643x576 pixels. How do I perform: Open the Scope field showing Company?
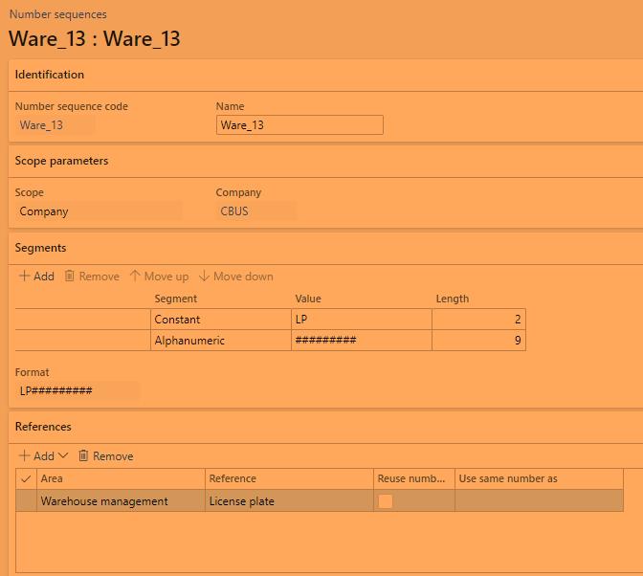(x=99, y=211)
